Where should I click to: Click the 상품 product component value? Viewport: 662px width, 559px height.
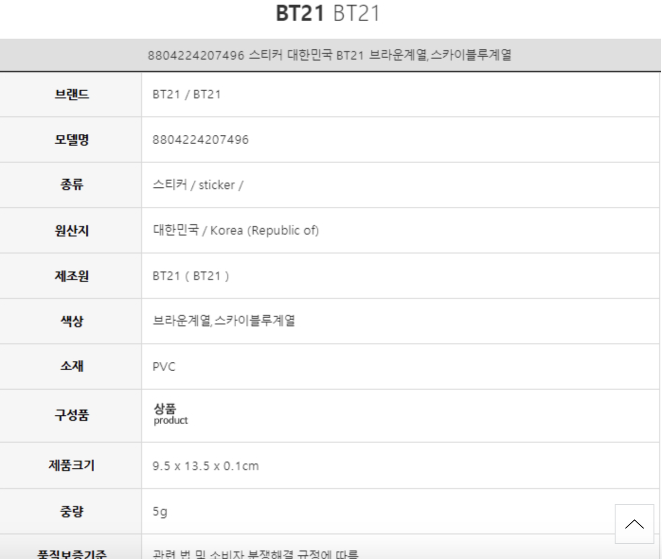170,414
